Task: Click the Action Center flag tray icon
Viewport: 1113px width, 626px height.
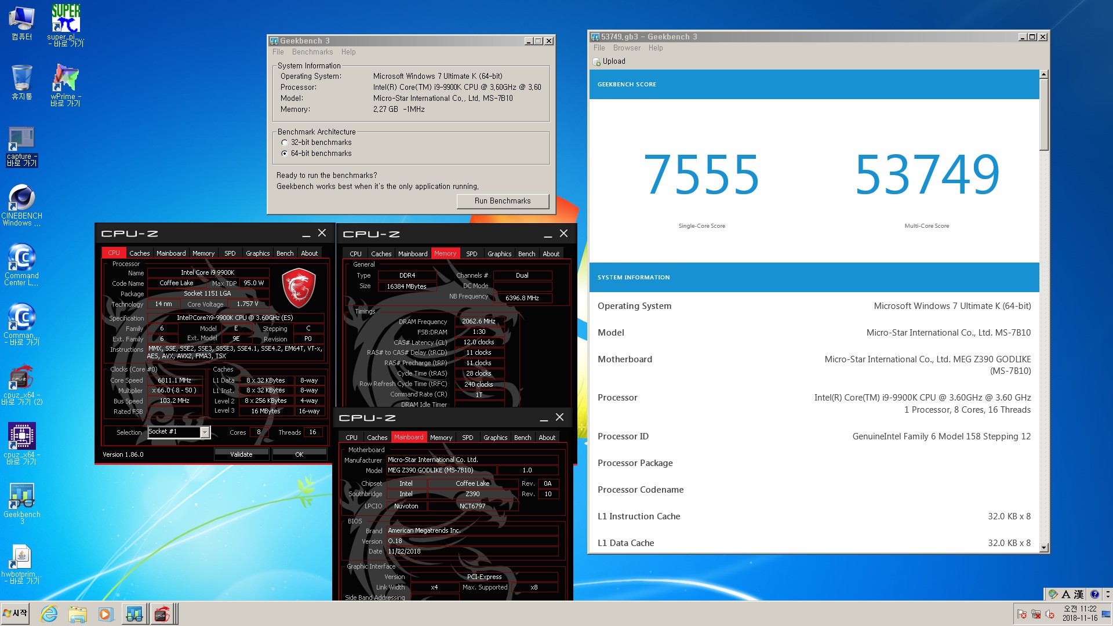Action: (1021, 614)
